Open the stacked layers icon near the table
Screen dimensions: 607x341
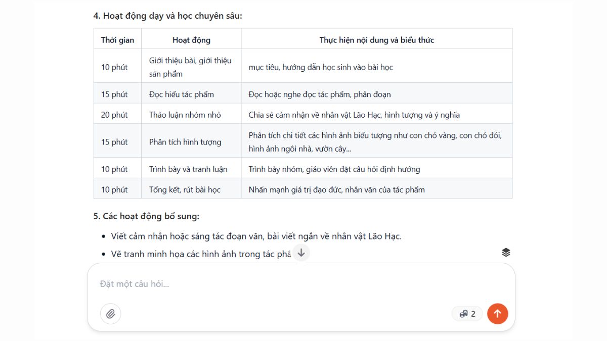(506, 252)
